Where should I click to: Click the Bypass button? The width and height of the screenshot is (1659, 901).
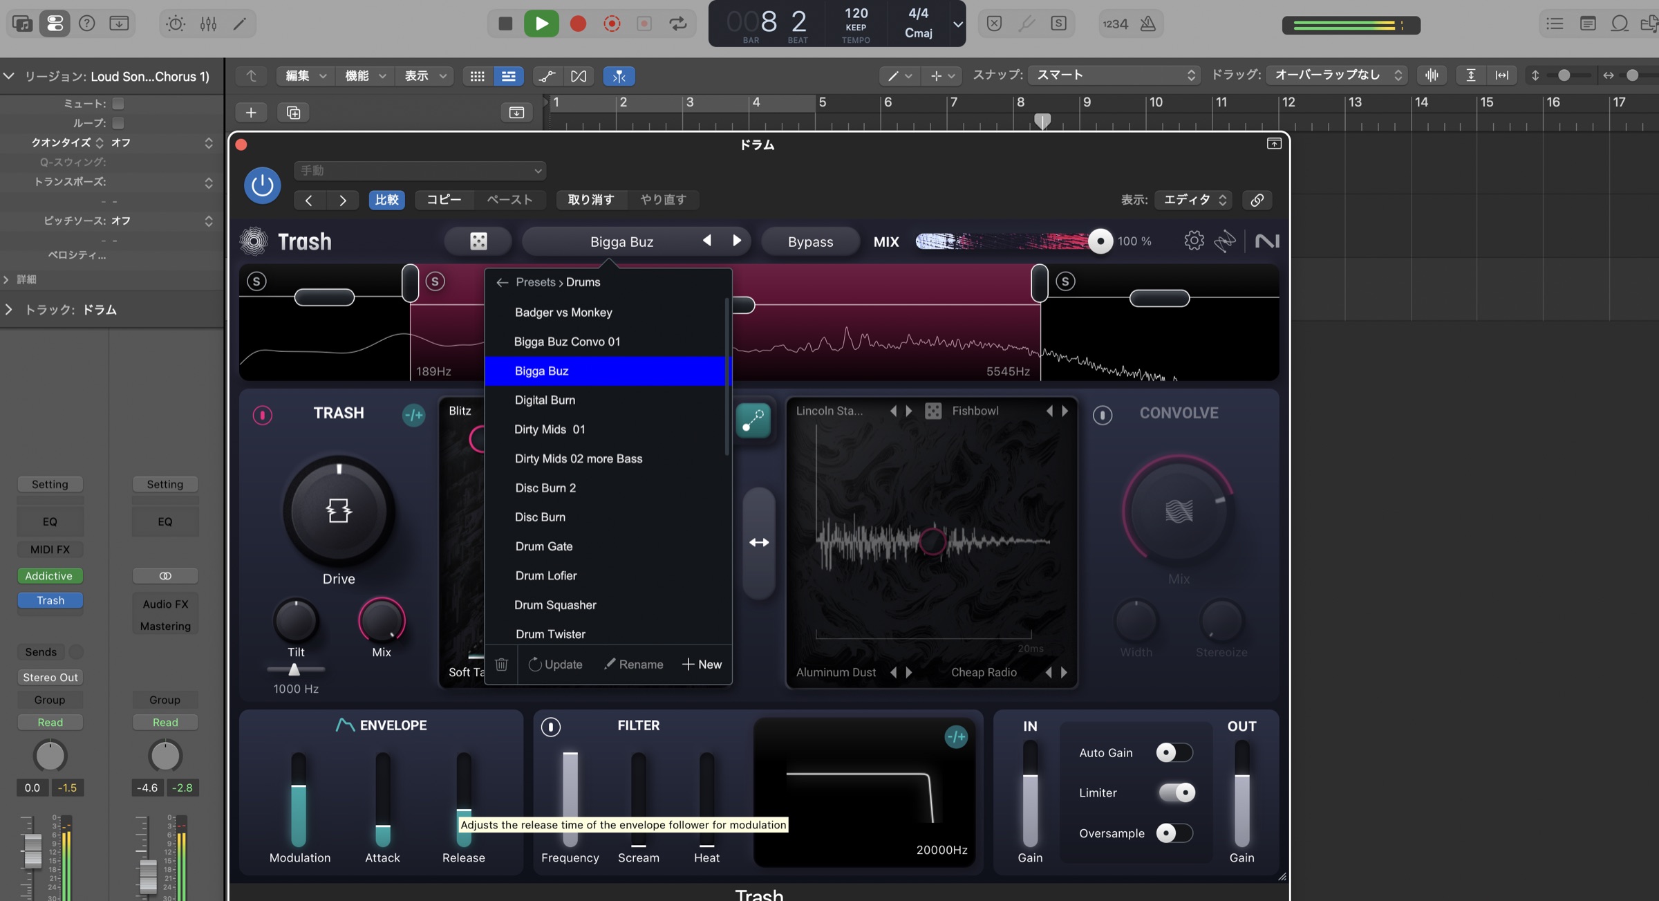tap(810, 241)
